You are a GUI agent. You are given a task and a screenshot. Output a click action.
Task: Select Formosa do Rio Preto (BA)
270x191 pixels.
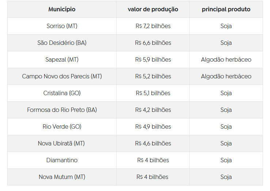pyautogui.click(x=62, y=110)
